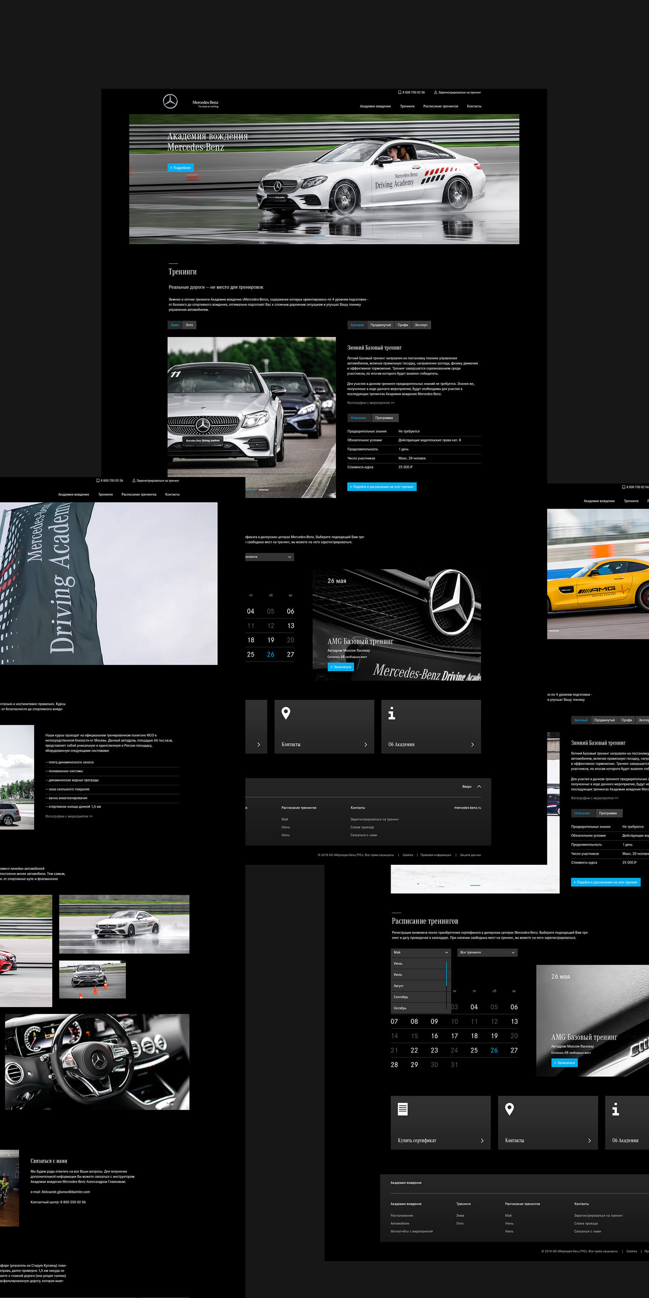649x1298 pixels.
Task: Select the Зима season toggle
Action: 175,325
